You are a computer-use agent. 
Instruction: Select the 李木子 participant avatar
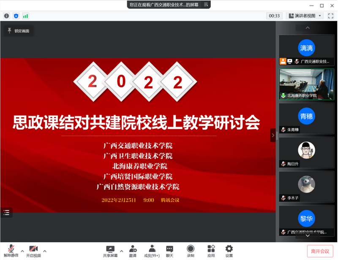coord(307,184)
